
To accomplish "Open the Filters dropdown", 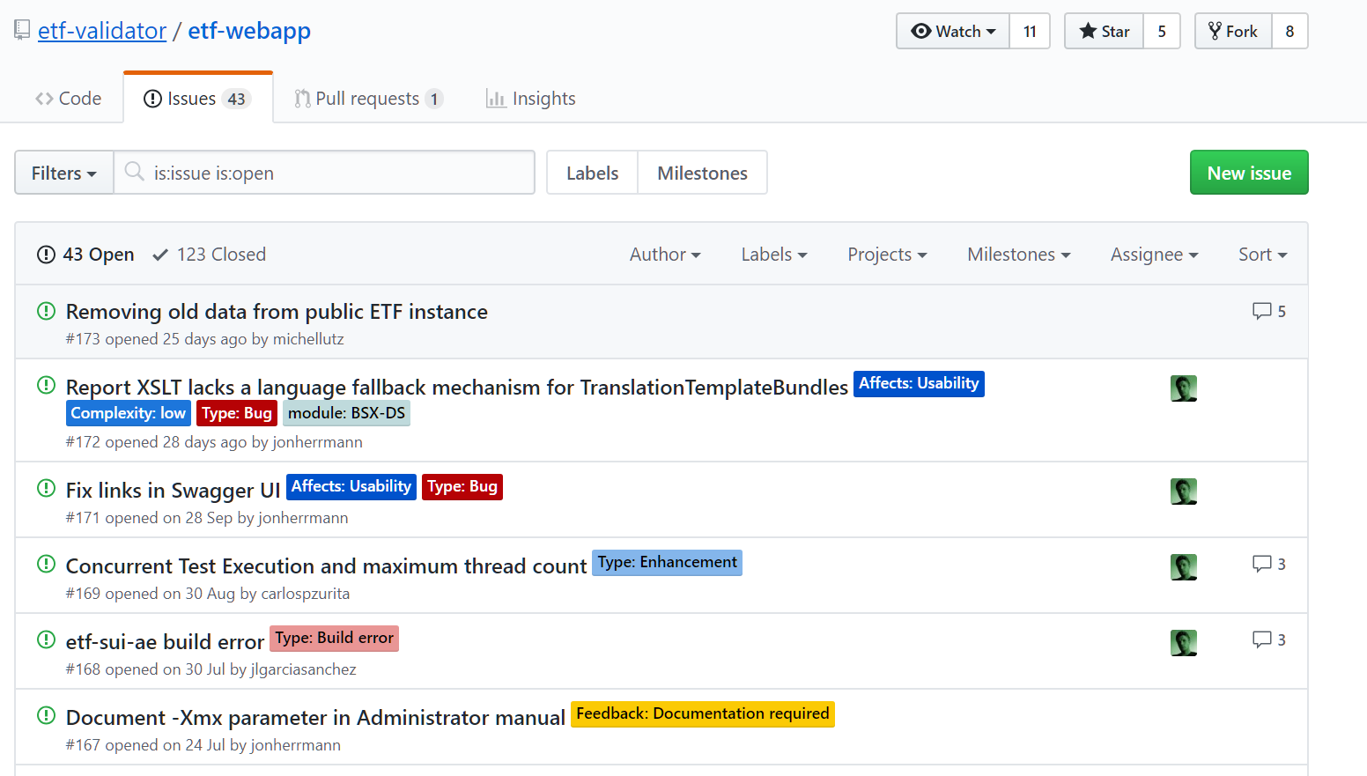I will click(64, 173).
